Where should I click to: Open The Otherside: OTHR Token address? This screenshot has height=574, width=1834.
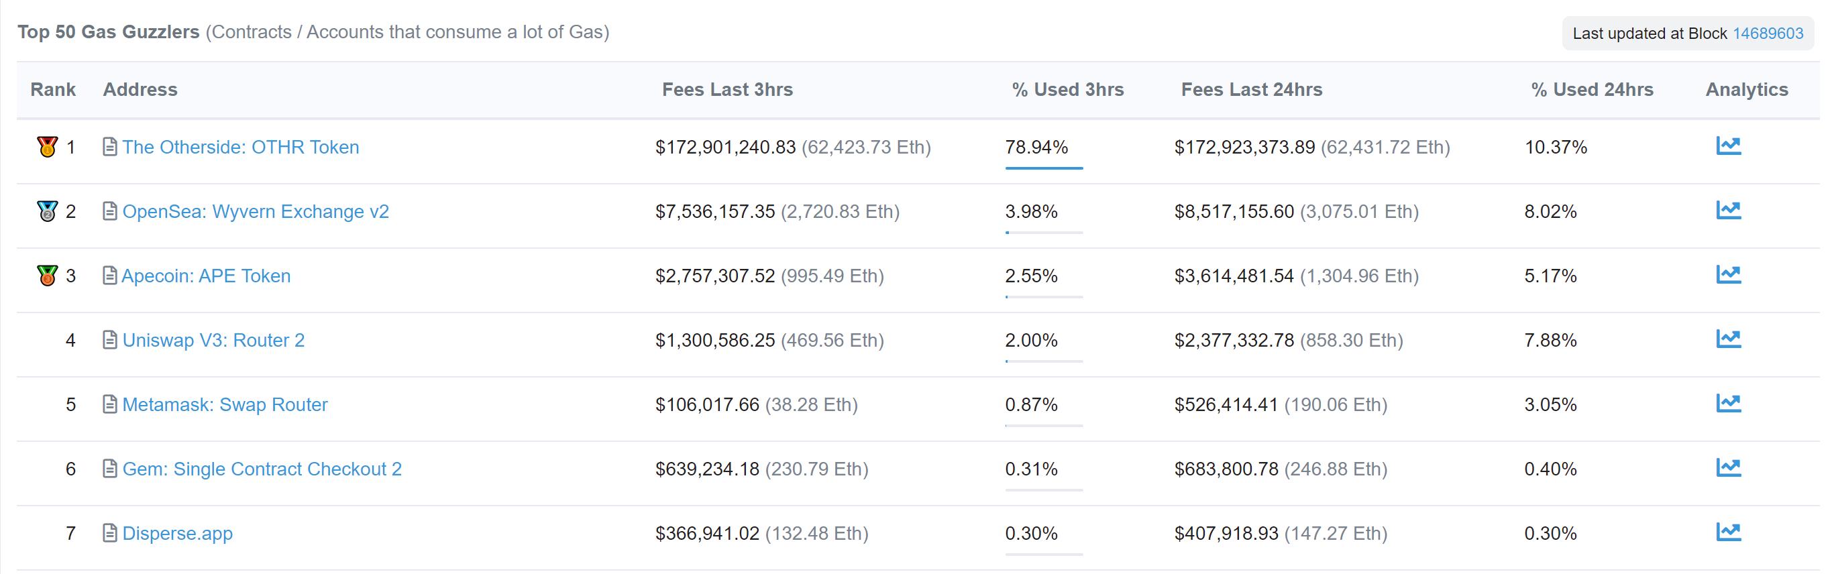pyautogui.click(x=241, y=148)
